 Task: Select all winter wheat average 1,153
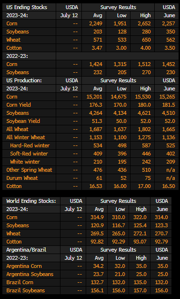pyautogui.click(x=96, y=137)
